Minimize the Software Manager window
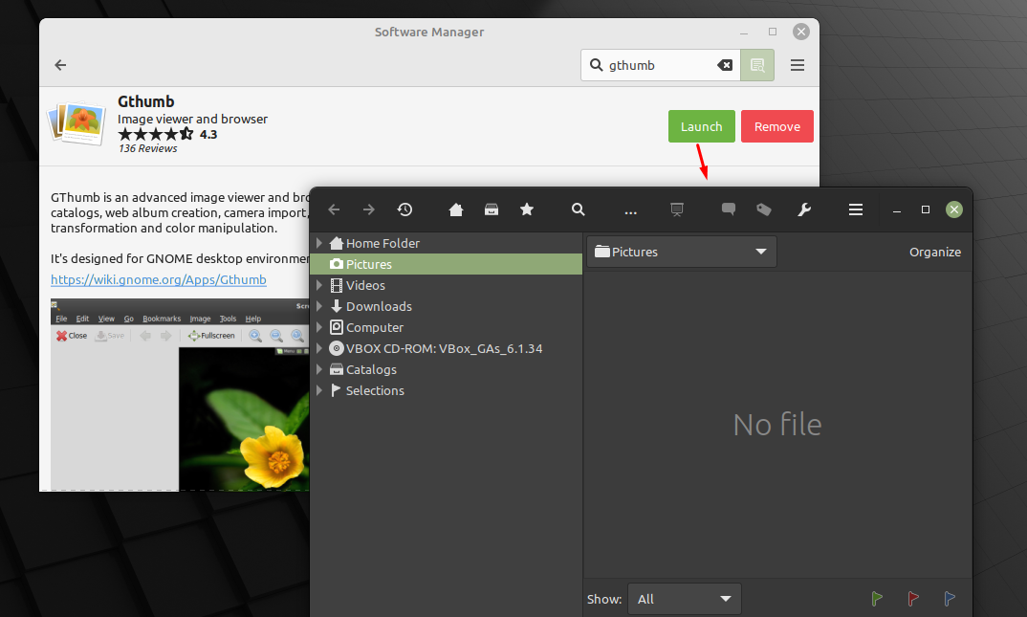1027x617 pixels. pos(743,33)
